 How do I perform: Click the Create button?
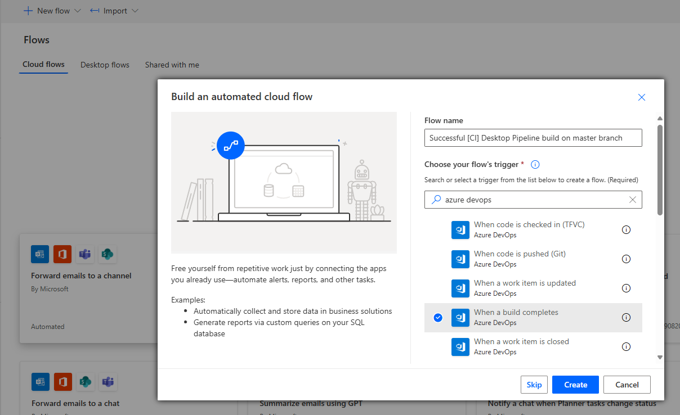[575, 385]
